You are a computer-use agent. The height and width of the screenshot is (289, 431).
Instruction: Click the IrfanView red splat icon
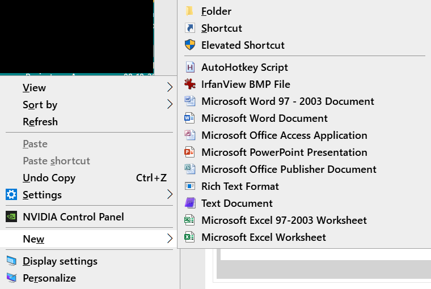click(x=189, y=84)
